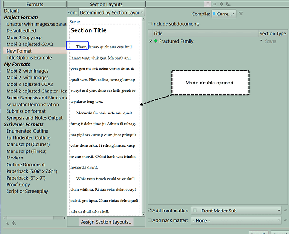
Task: Click the lock icon beside front matter
Action: click(285, 210)
